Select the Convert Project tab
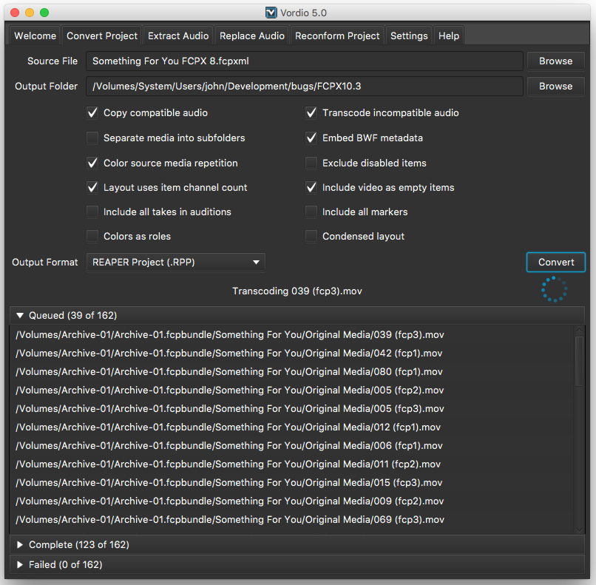Screen dimensions: 596x585 click(102, 35)
